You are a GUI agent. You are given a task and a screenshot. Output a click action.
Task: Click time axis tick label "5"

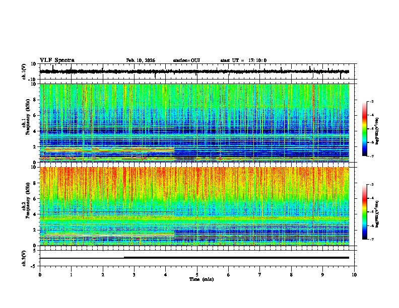click(197, 274)
